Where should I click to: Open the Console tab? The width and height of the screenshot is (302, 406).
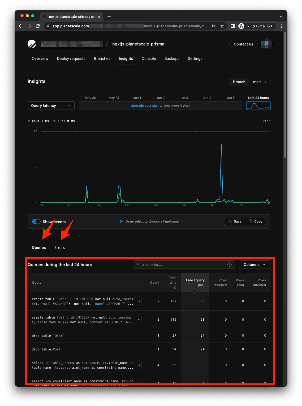(x=149, y=58)
